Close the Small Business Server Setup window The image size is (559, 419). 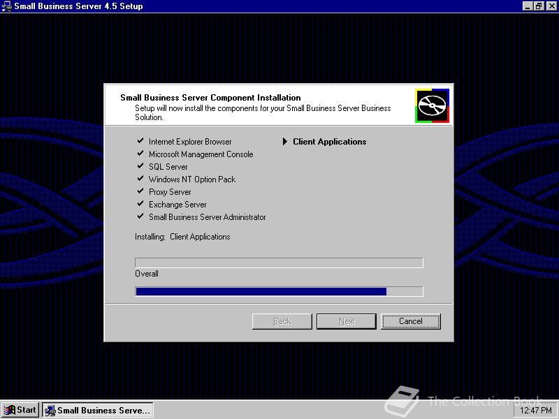click(x=551, y=6)
